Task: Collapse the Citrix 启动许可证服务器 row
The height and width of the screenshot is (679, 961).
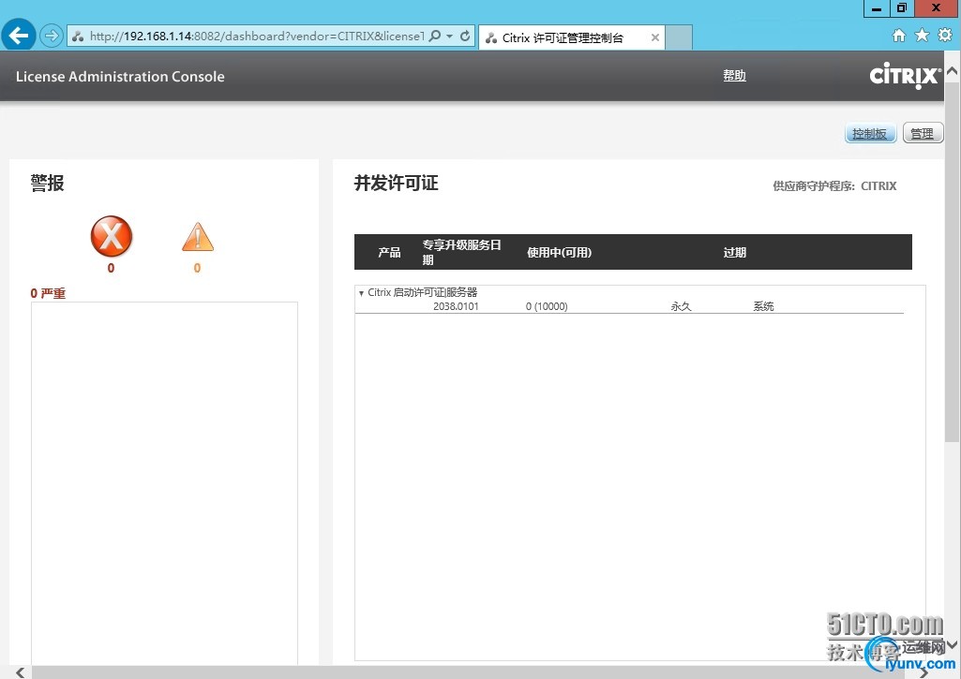Action: click(362, 293)
